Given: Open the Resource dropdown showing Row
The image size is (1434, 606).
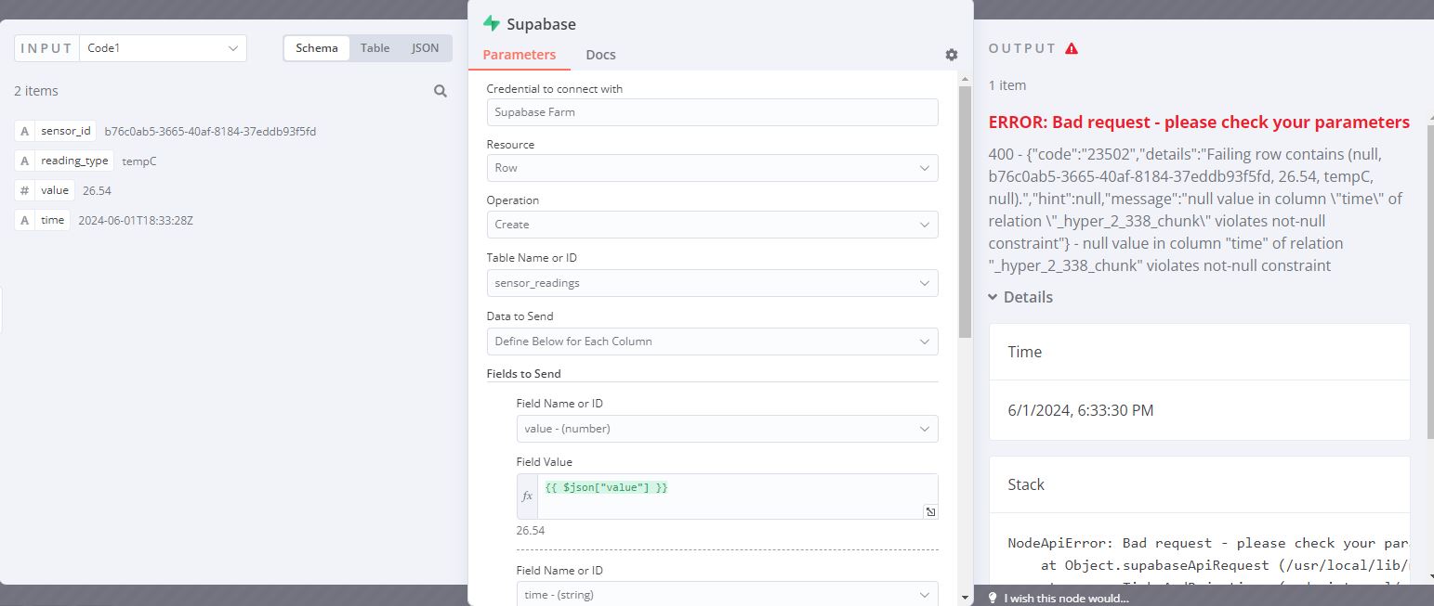Looking at the screenshot, I should point(712,168).
